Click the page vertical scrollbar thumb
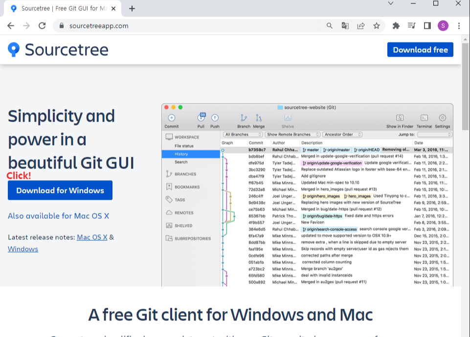 pos(465,86)
